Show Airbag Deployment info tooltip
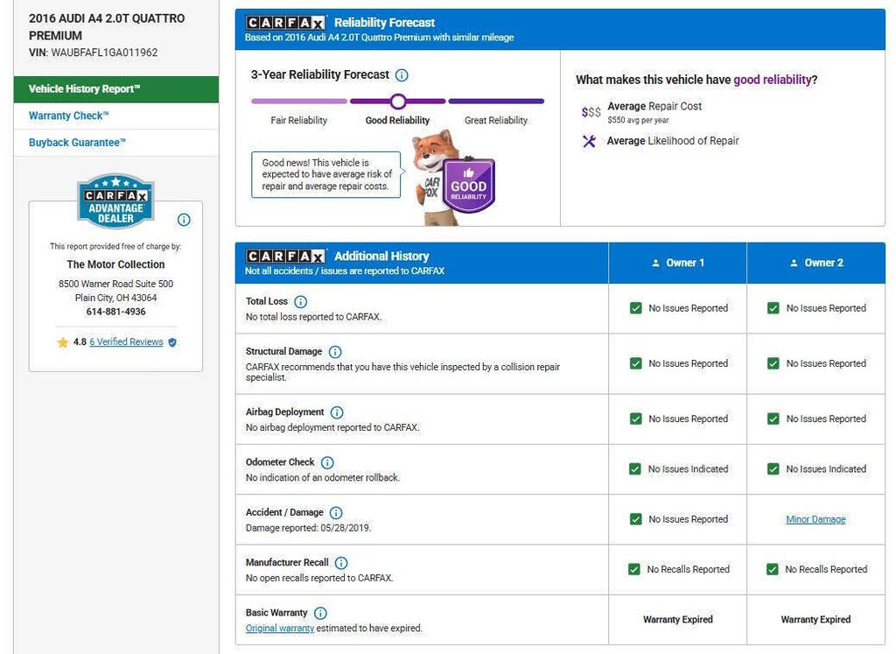This screenshot has width=896, height=654. 337,412
